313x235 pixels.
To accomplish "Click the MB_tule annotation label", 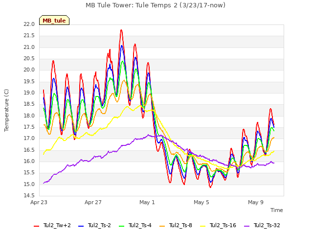I will click(x=54, y=21).
